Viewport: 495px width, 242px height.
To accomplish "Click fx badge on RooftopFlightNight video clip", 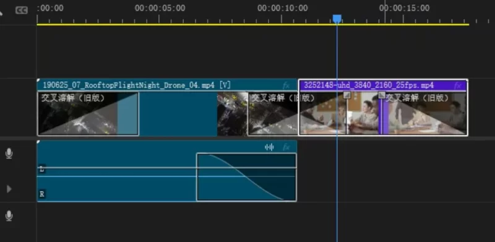I will [286, 85].
